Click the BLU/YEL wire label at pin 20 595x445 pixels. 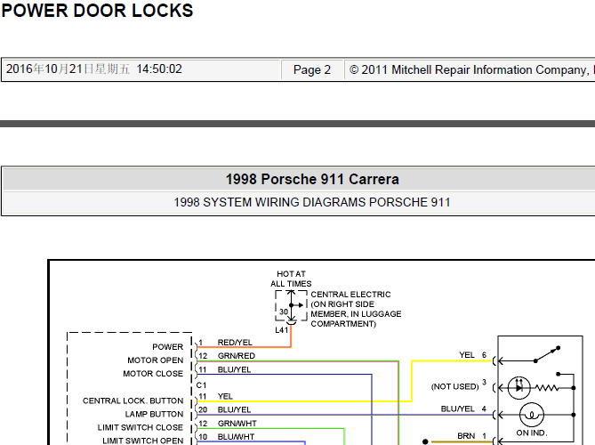(234, 409)
